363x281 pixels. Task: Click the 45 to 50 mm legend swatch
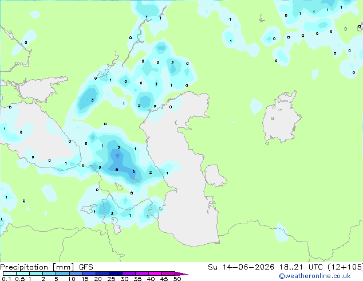(168, 274)
